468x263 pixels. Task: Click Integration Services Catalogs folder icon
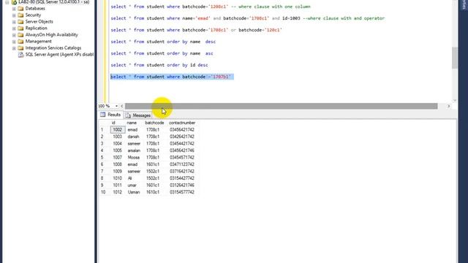(x=20, y=48)
